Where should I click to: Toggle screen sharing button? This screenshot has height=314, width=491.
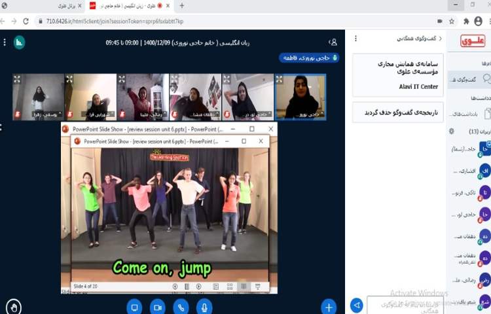pyautogui.click(x=134, y=307)
